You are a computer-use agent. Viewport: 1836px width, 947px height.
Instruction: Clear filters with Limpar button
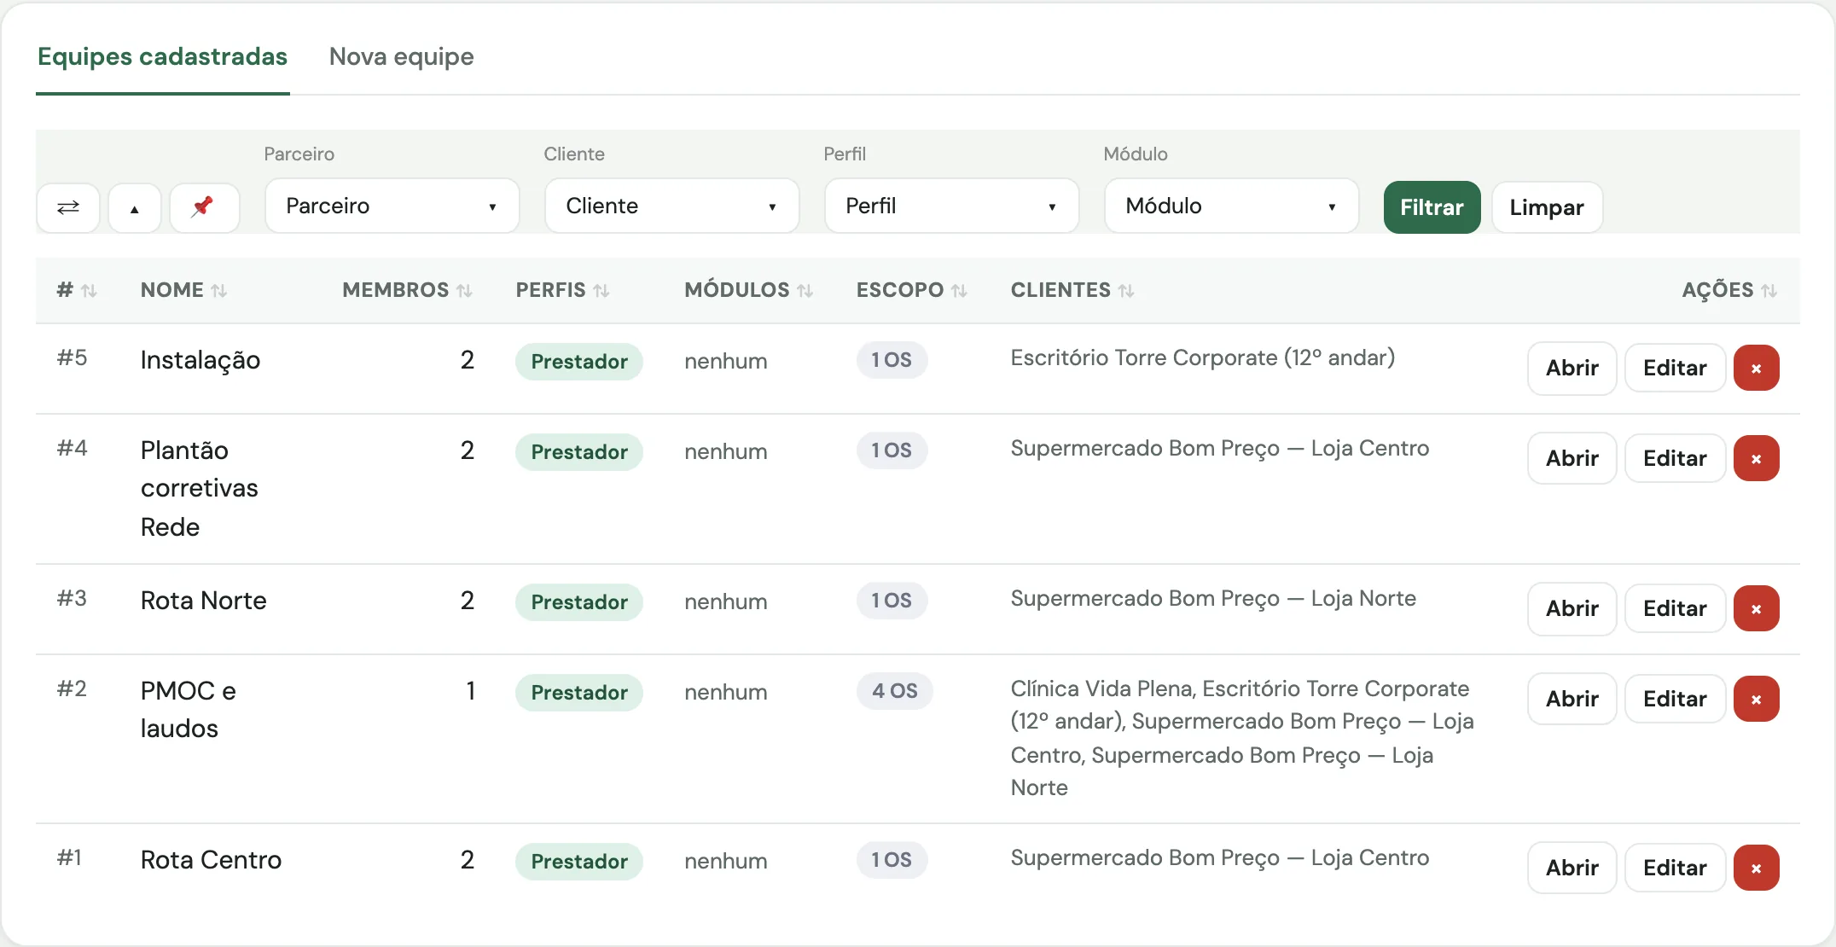(x=1547, y=207)
